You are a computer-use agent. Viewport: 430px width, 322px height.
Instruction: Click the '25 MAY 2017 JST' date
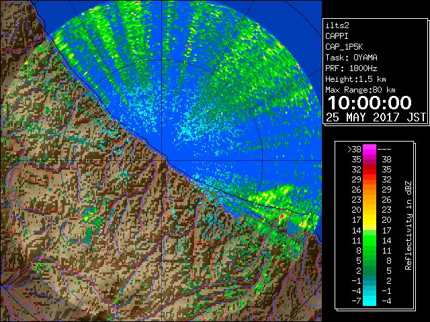(x=376, y=117)
